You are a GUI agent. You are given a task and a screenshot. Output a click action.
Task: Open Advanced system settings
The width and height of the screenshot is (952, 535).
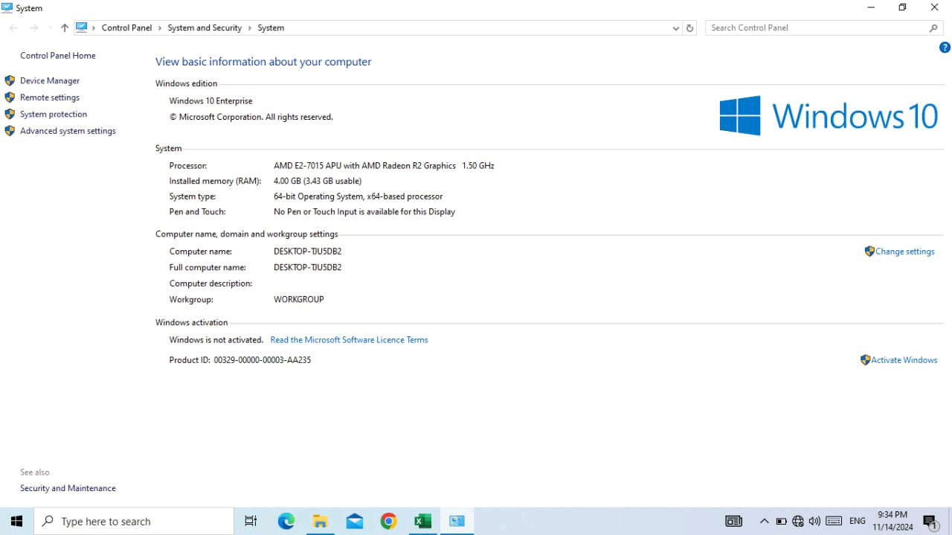[68, 131]
